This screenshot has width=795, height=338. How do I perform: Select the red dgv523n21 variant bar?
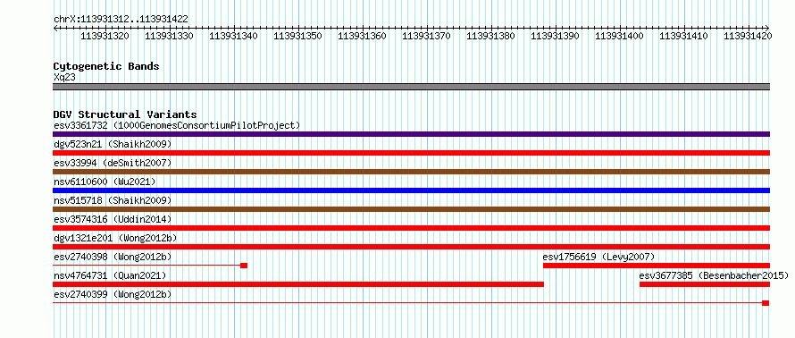(411, 153)
